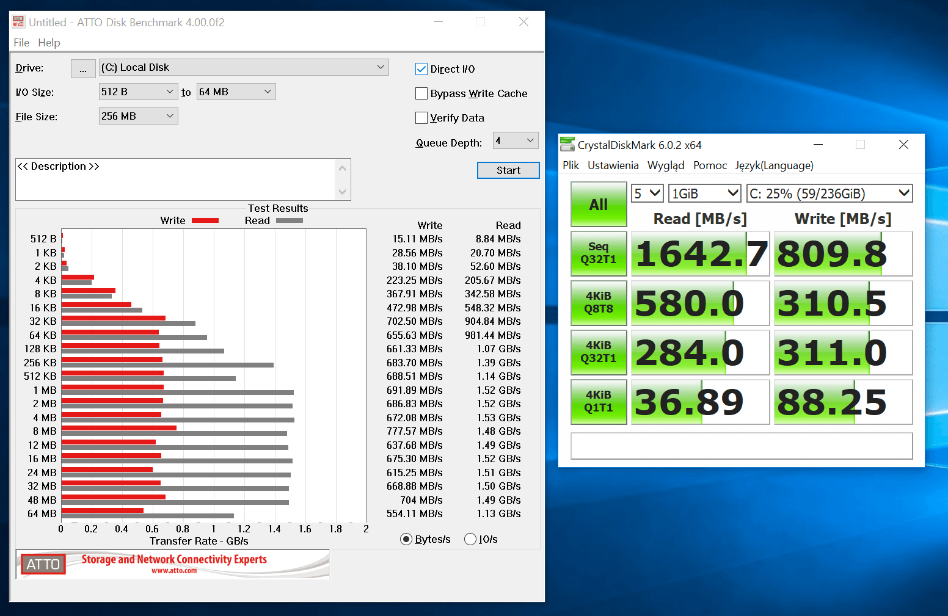This screenshot has height=616, width=948.
Task: Click the ATTO logo banner
Action: 173,564
